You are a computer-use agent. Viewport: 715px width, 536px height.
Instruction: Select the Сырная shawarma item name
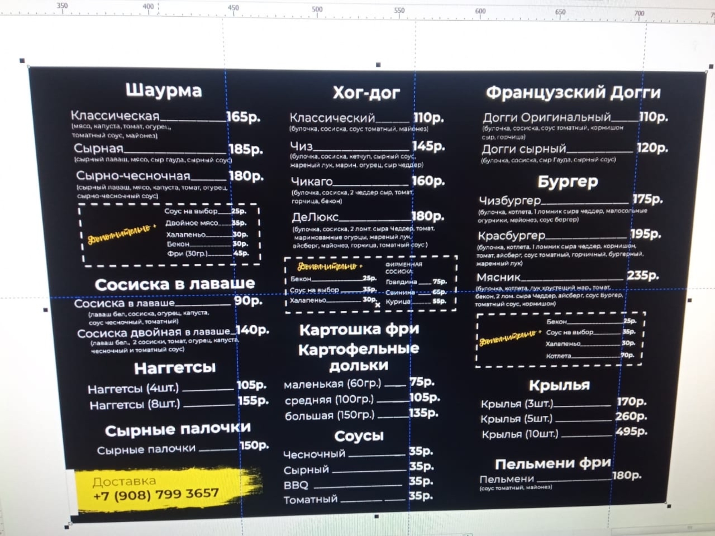pos(98,148)
